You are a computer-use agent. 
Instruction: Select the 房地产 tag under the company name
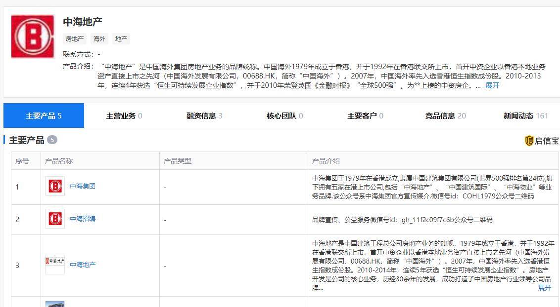click(75, 38)
